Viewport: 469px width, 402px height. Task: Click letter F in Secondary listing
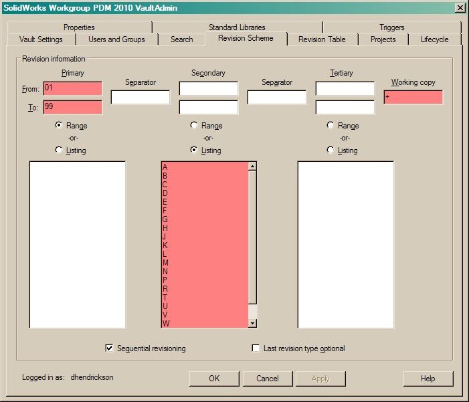[x=165, y=211]
